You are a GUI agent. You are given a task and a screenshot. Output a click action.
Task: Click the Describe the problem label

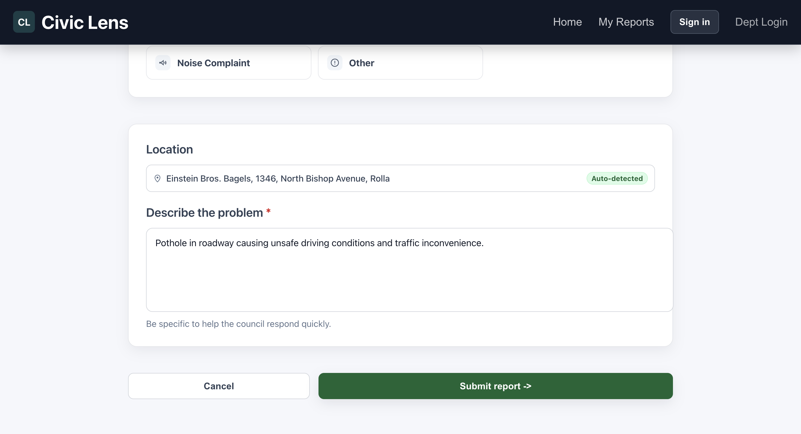pyautogui.click(x=204, y=213)
